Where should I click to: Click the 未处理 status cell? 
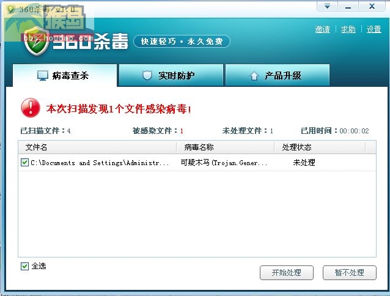click(304, 163)
